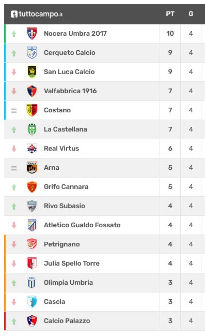Click the Nocera Umbra 2017 team crest
This screenshot has height=336, width=205.
click(x=32, y=34)
